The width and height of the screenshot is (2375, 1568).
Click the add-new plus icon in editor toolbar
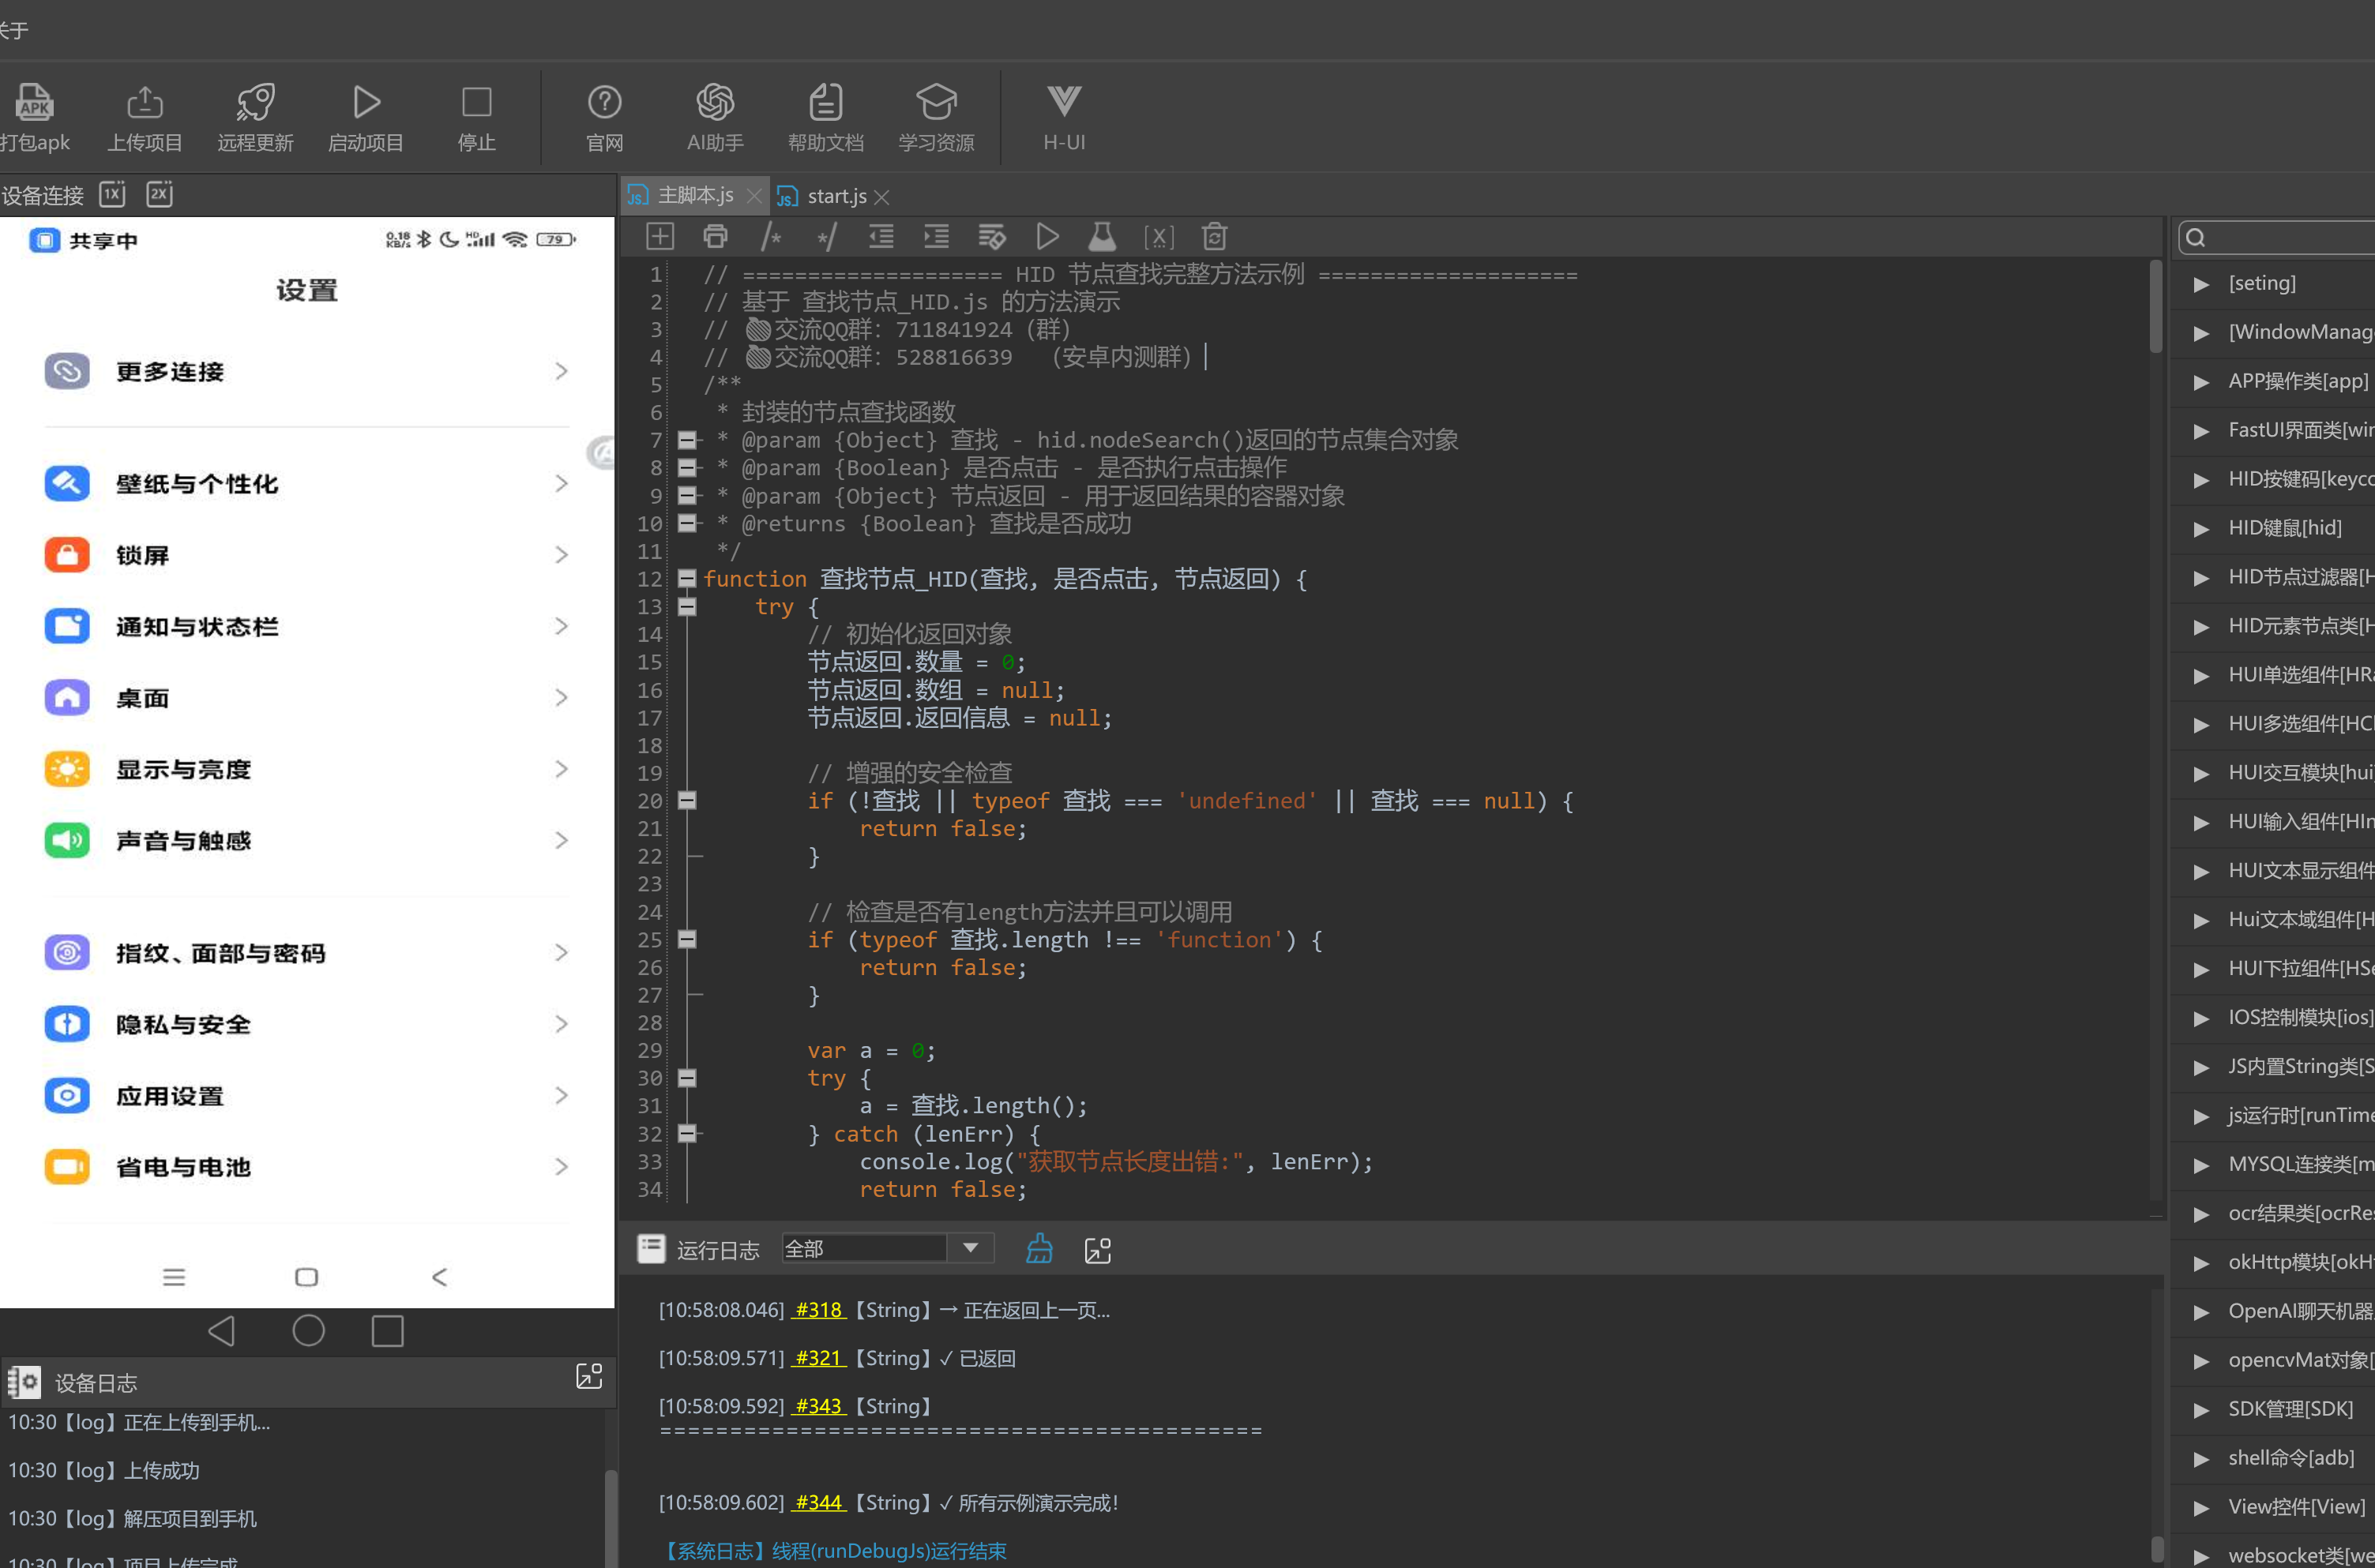pos(660,237)
